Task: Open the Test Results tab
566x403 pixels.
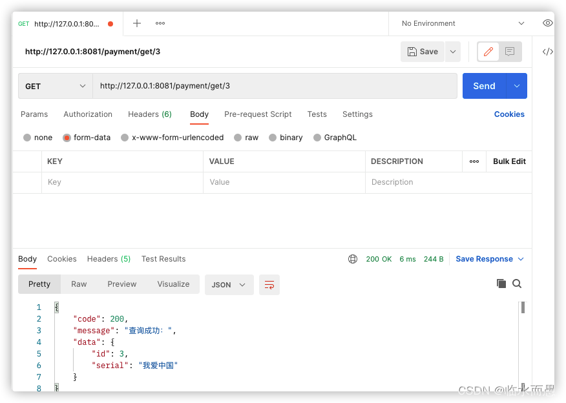Action: pos(163,259)
